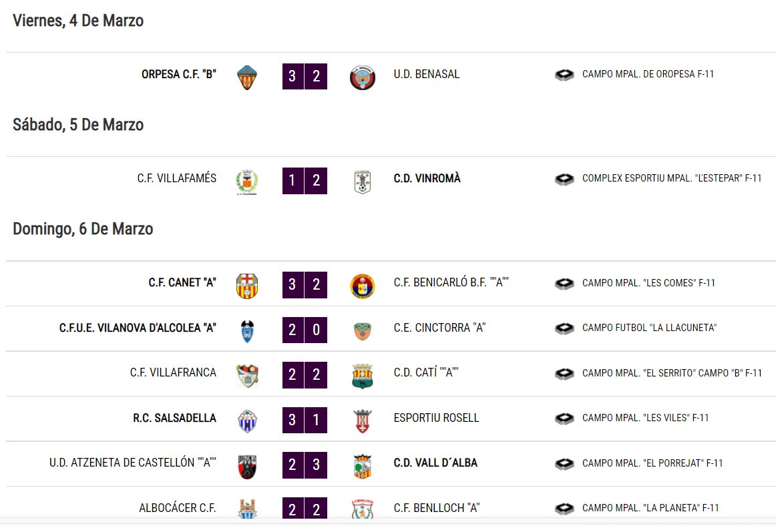
Task: Select the R.C. Salsadella crest icon
Action: click(247, 421)
